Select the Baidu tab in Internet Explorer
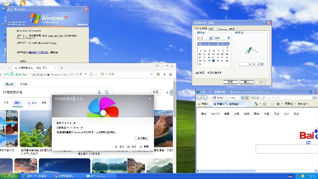 228,104
